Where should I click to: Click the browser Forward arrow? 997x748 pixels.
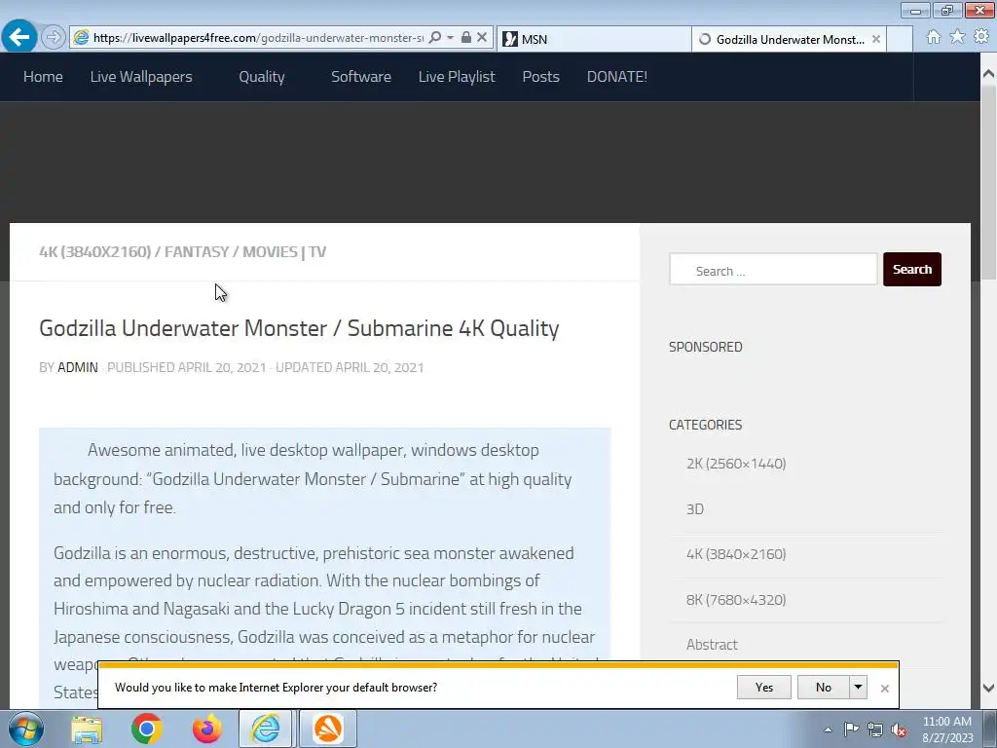pyautogui.click(x=54, y=38)
